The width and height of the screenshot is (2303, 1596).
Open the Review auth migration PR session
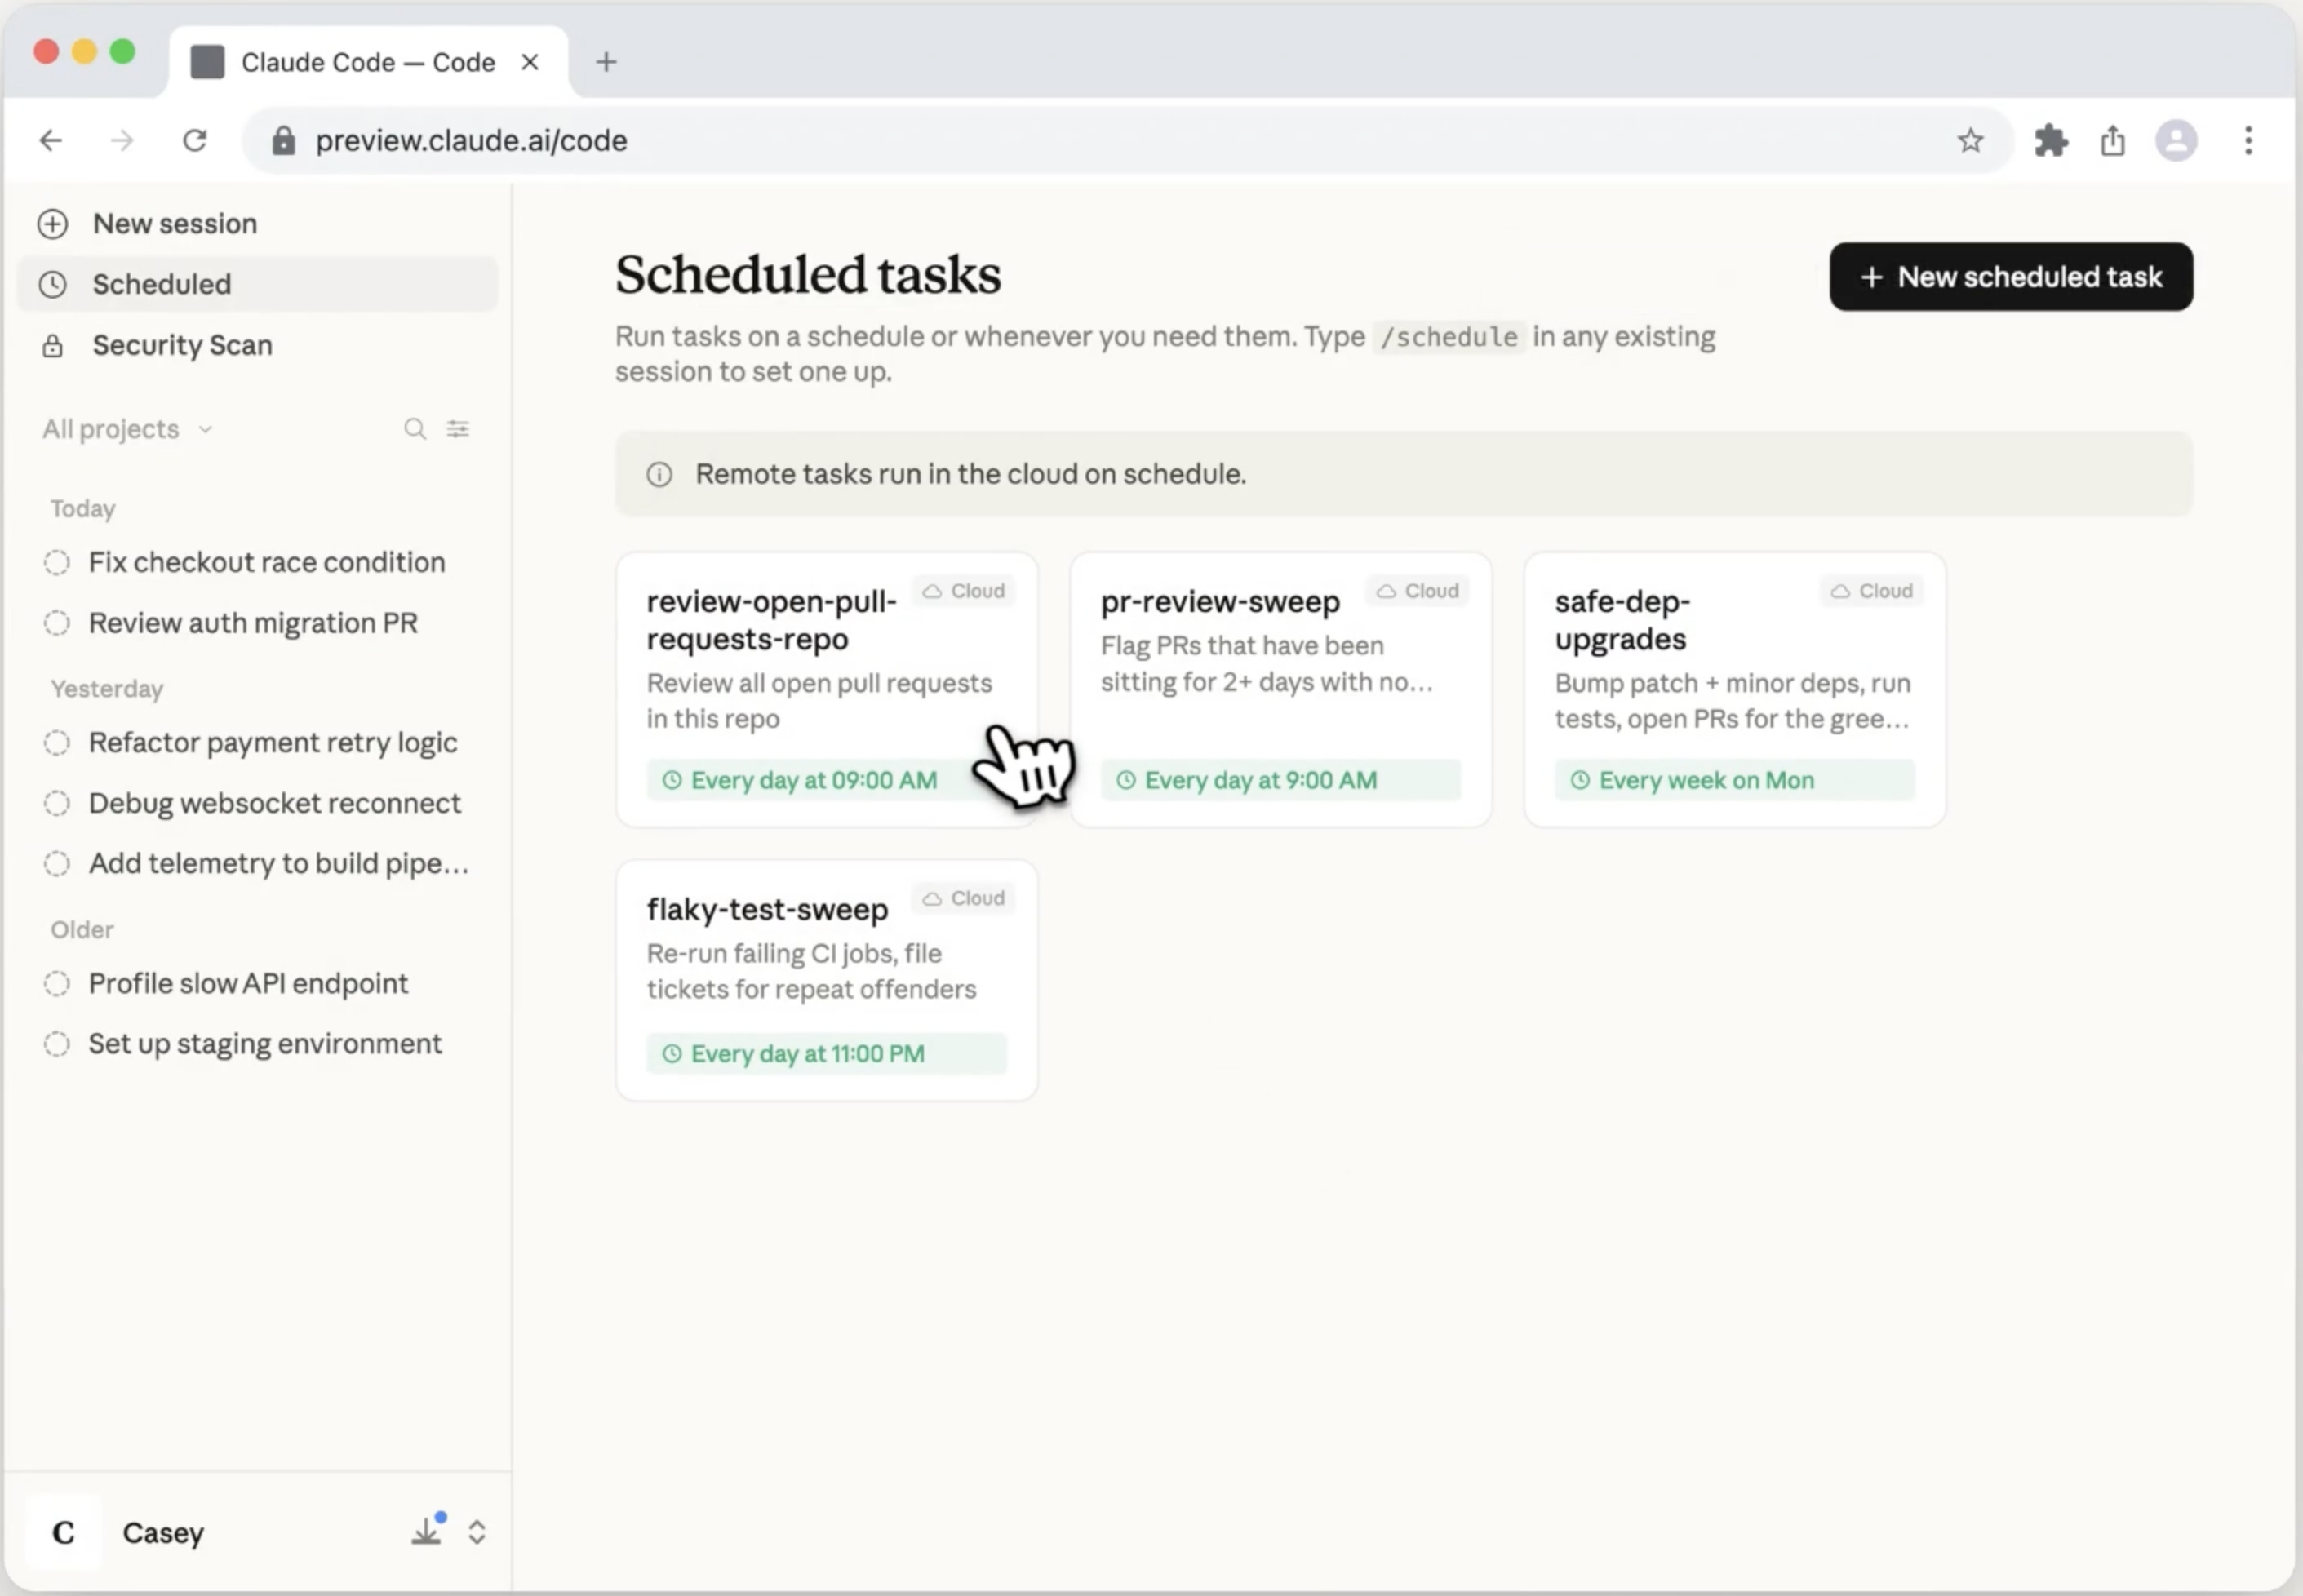tap(253, 622)
